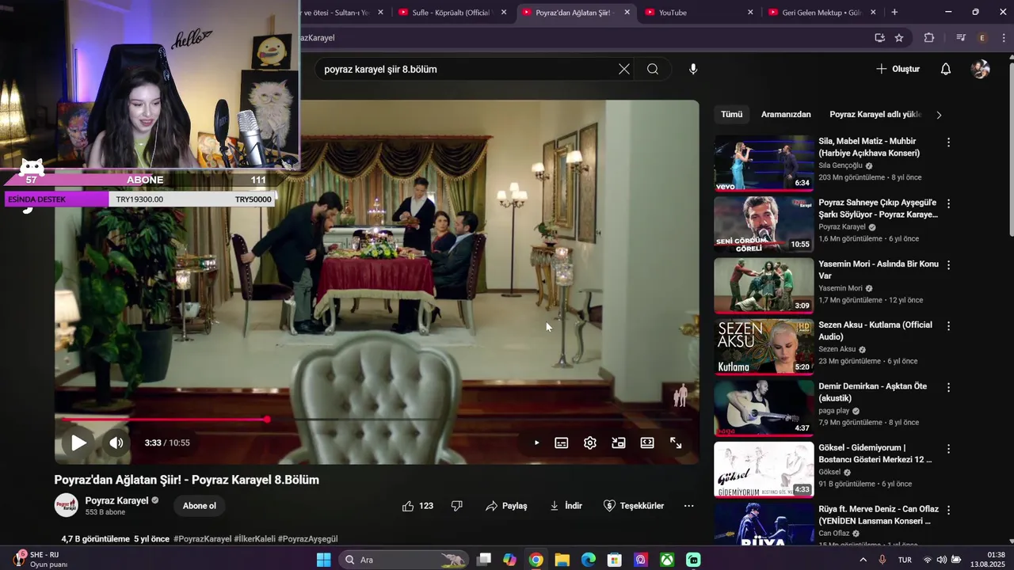Select 'Poyraz Karayel adlı yükle...' filter chip

click(875, 114)
